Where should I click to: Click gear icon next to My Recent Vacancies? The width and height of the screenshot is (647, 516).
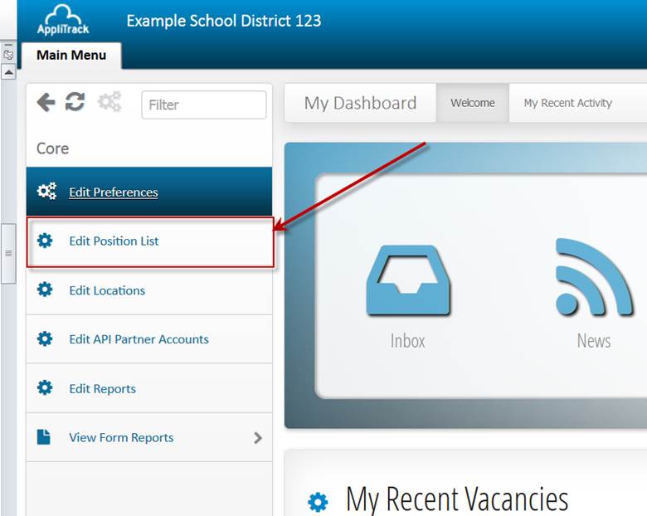[319, 502]
